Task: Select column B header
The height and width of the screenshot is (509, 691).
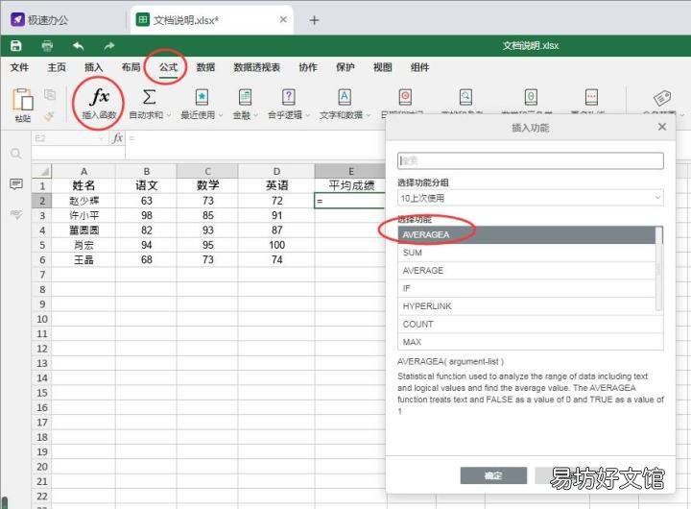Action: click(146, 171)
